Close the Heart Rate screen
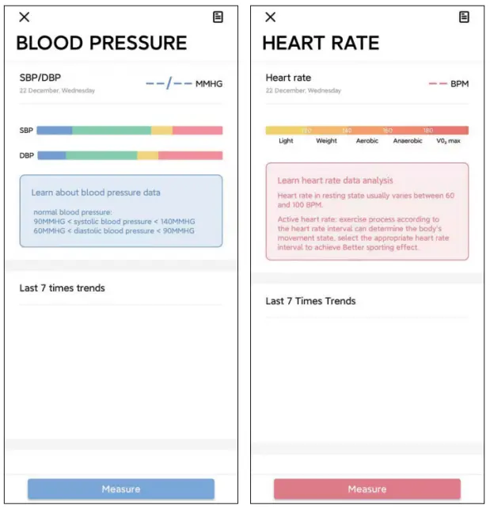The image size is (490, 510). point(271,17)
